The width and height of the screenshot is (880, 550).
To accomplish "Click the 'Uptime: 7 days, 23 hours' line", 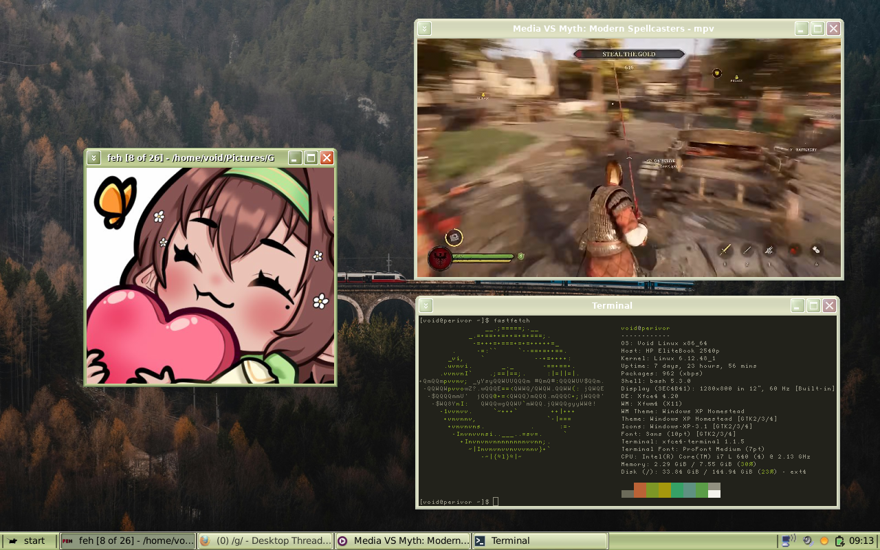I will [689, 366].
